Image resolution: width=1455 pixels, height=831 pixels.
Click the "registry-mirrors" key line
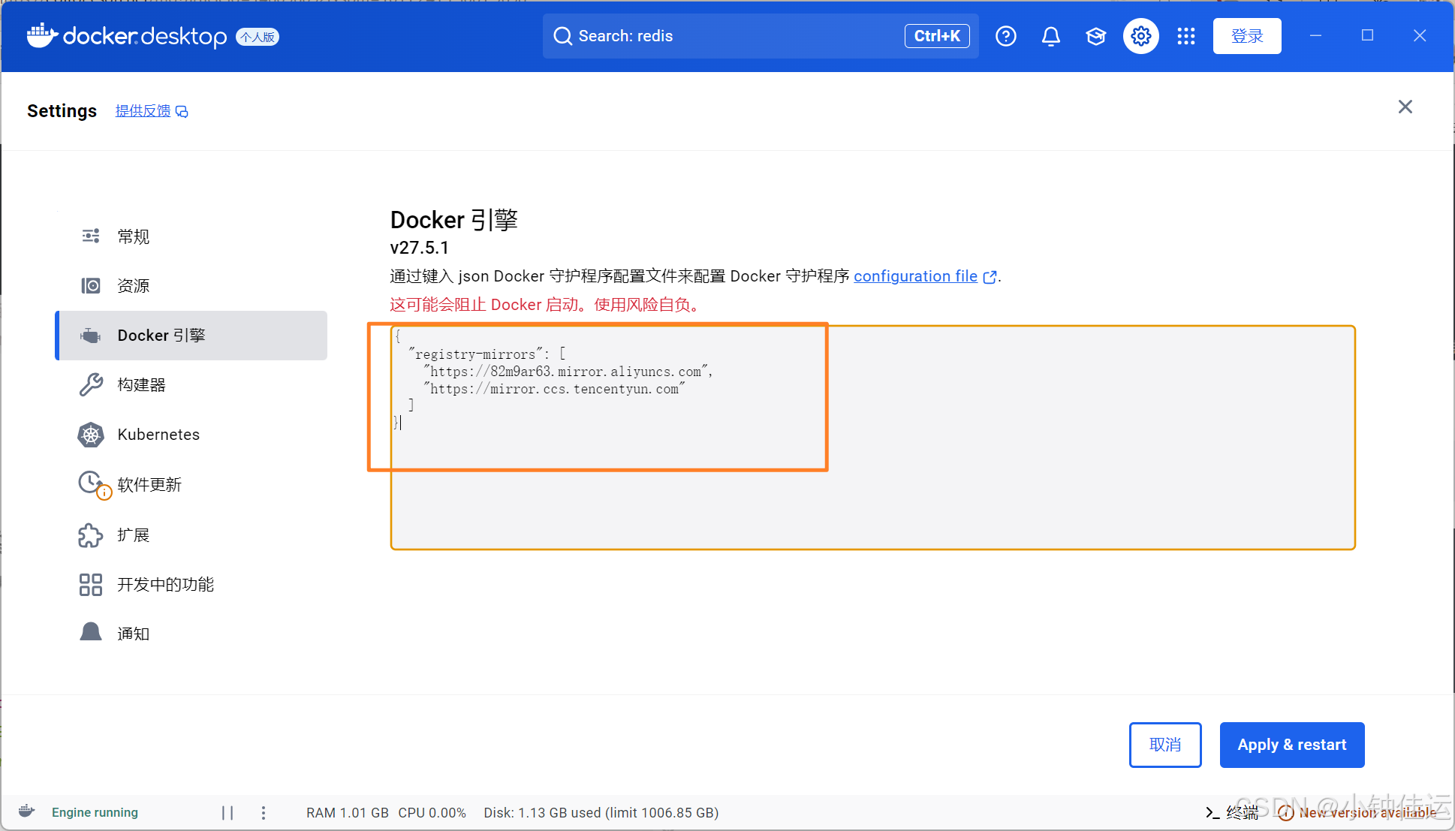point(487,354)
